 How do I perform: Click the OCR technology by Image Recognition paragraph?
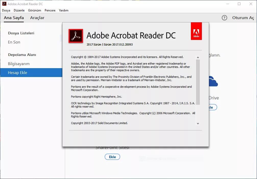[133, 105]
